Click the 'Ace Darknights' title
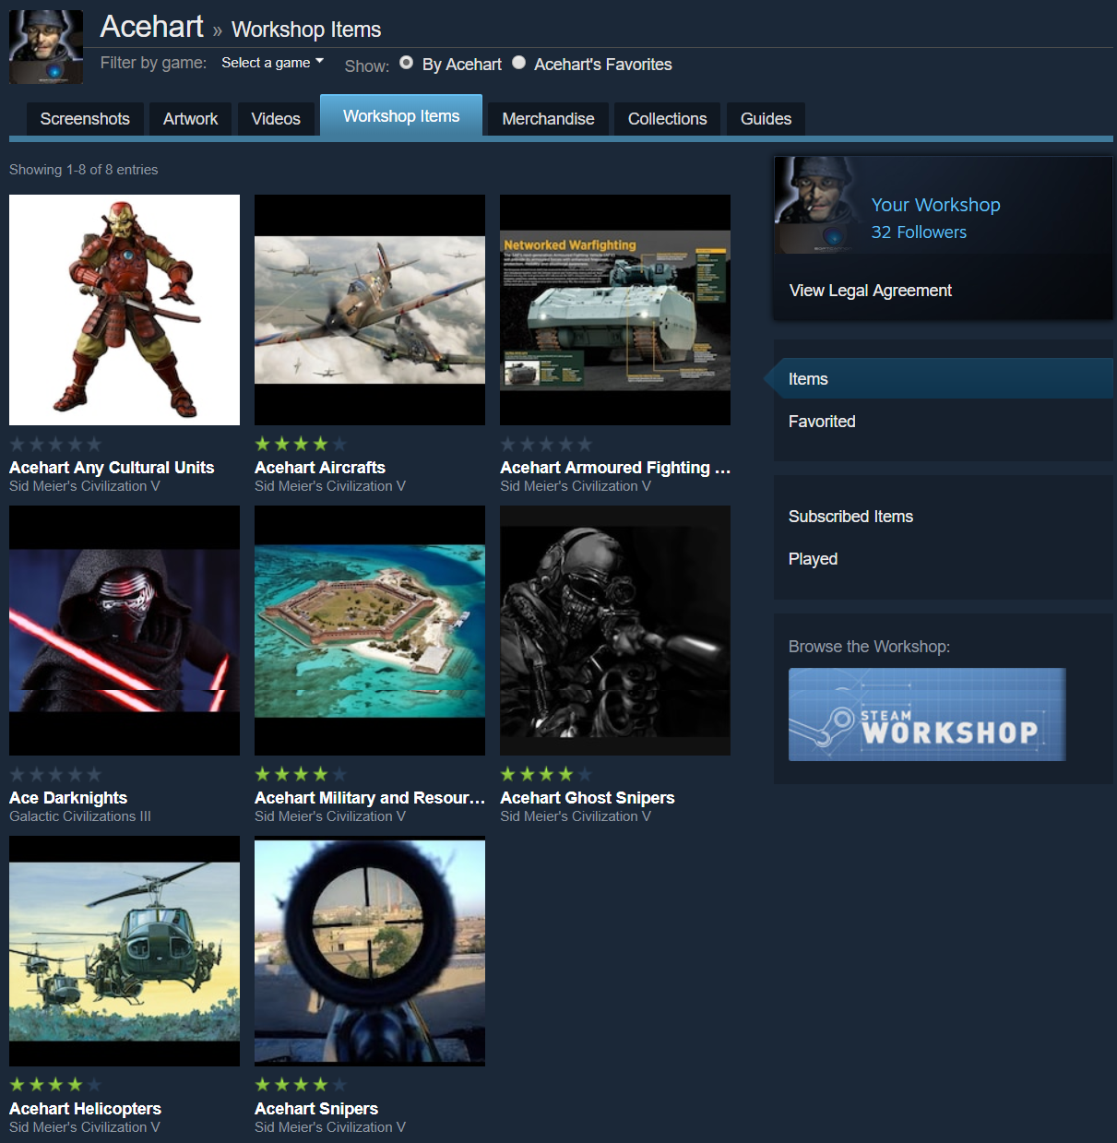 (x=68, y=798)
